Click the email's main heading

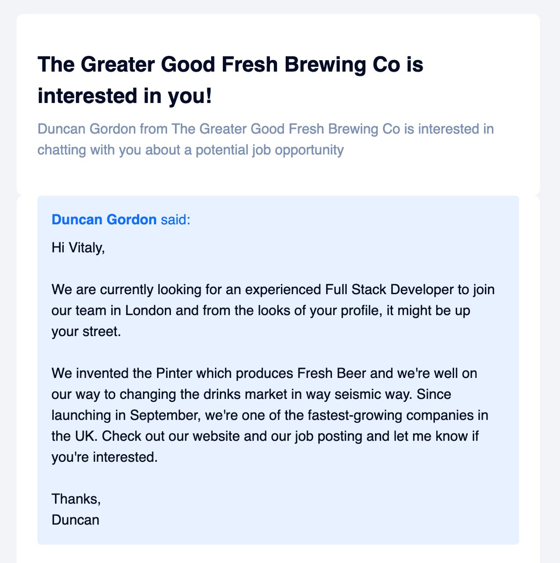click(230, 80)
